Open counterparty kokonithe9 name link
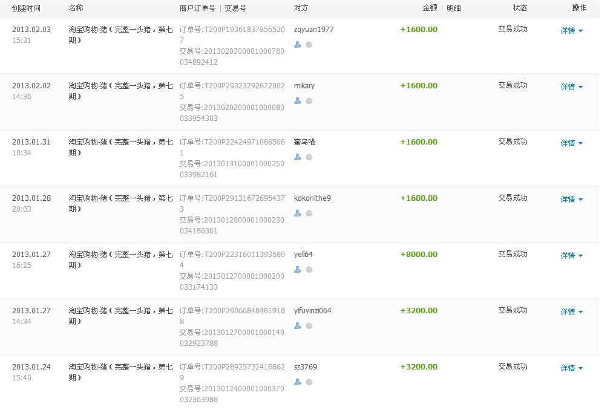 click(x=312, y=198)
